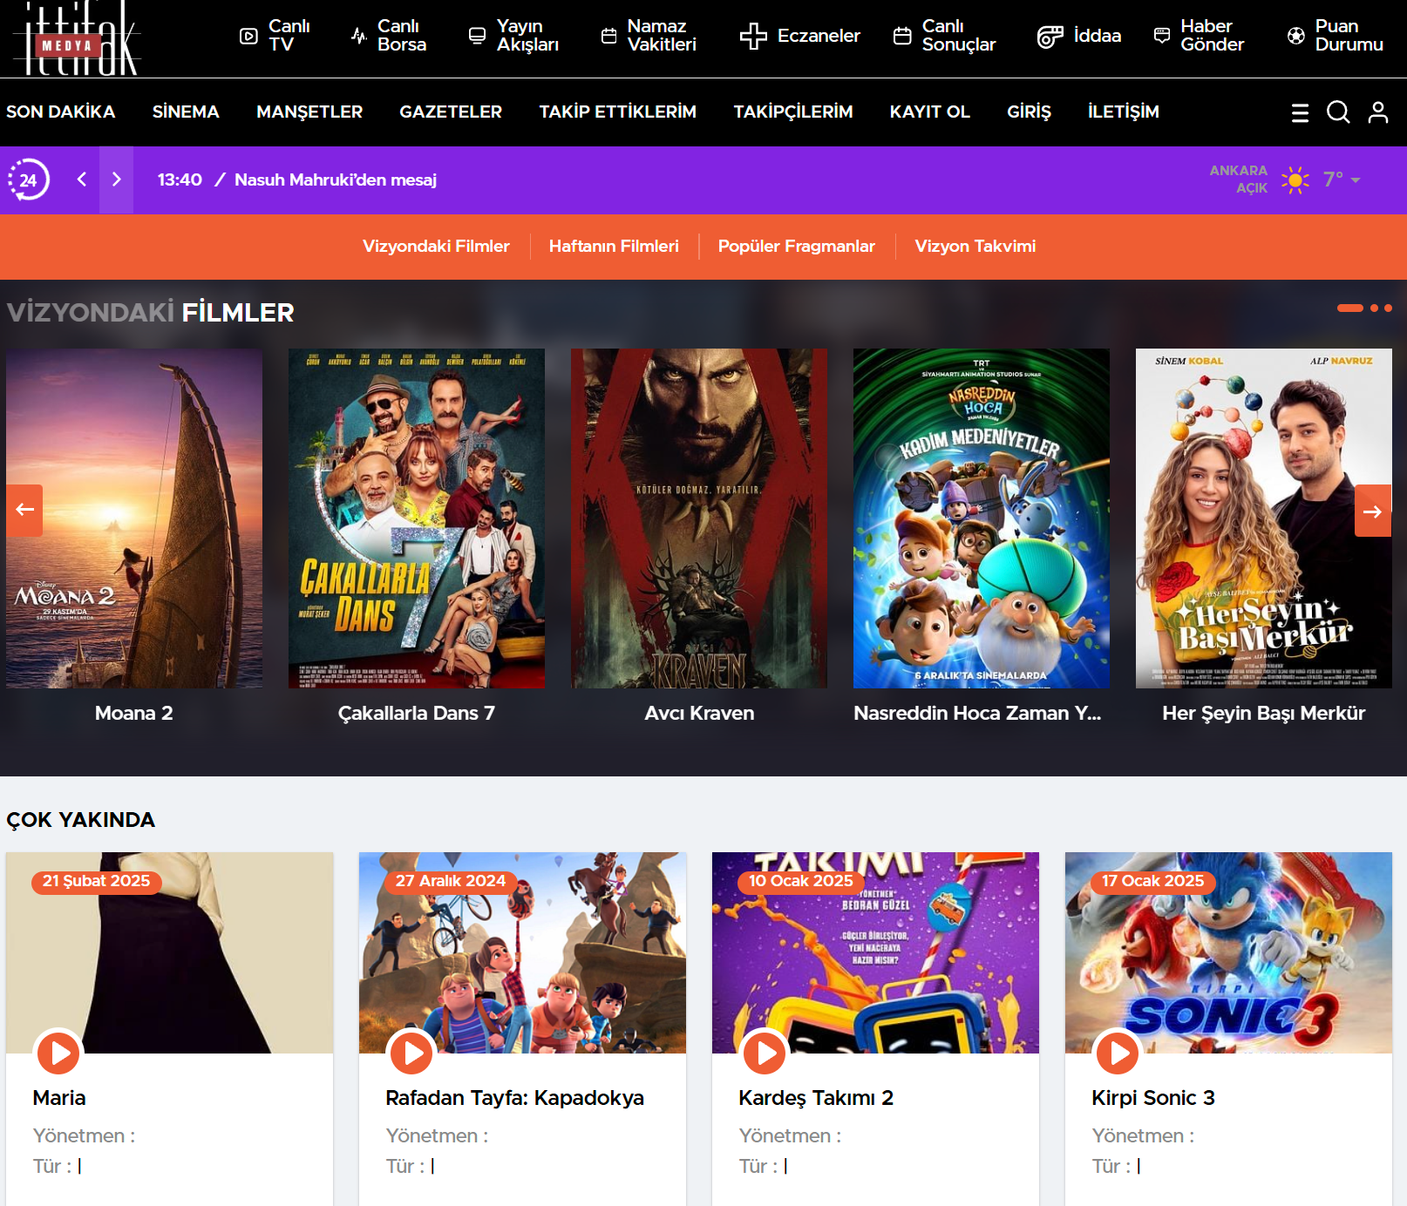The height and width of the screenshot is (1206, 1407).
Task: Open the TAKİPÇİLERİM menu item
Action: coord(793,112)
